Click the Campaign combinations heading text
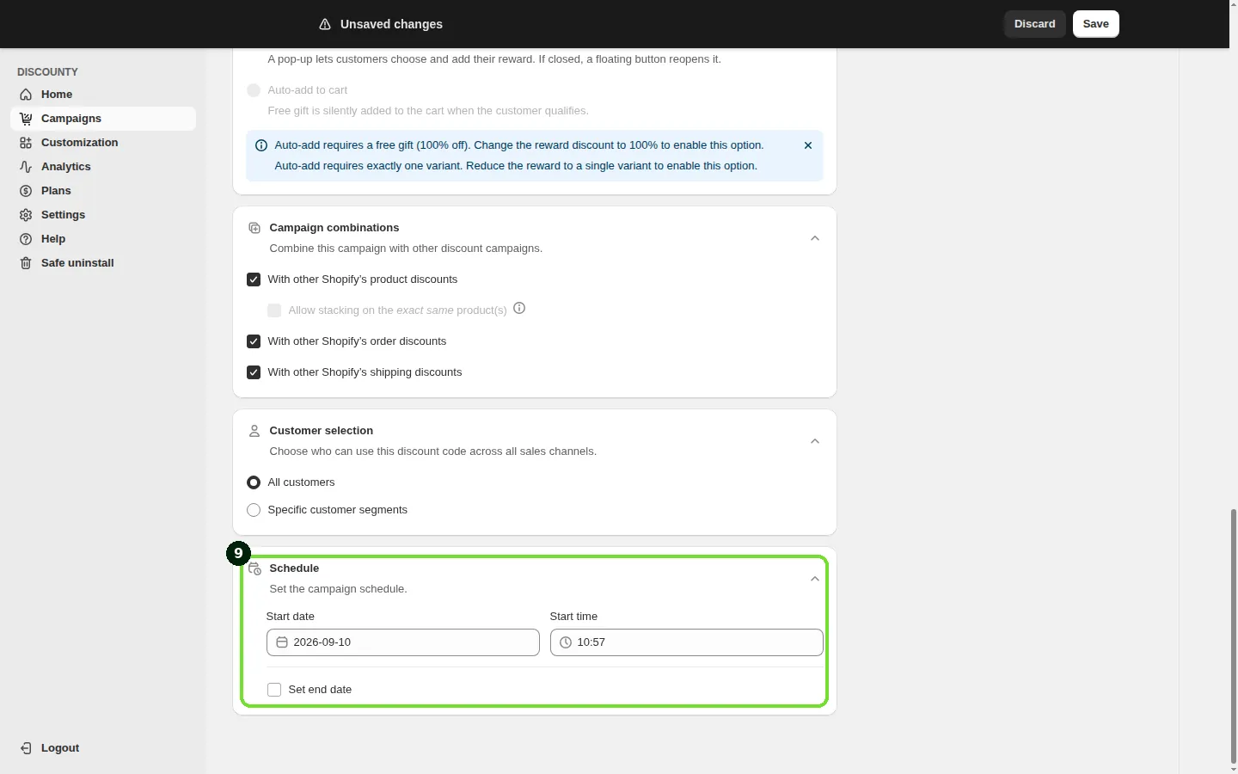This screenshot has height=774, width=1238. point(334,228)
